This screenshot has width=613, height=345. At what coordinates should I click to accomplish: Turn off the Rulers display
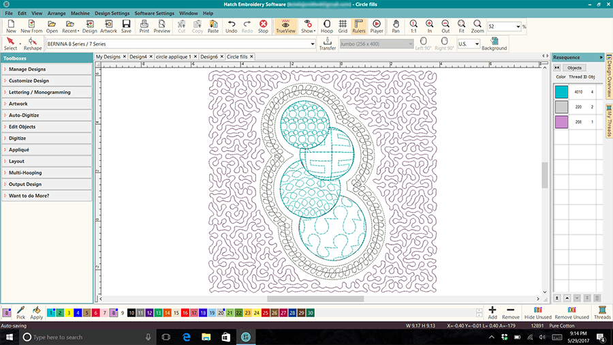point(358,27)
